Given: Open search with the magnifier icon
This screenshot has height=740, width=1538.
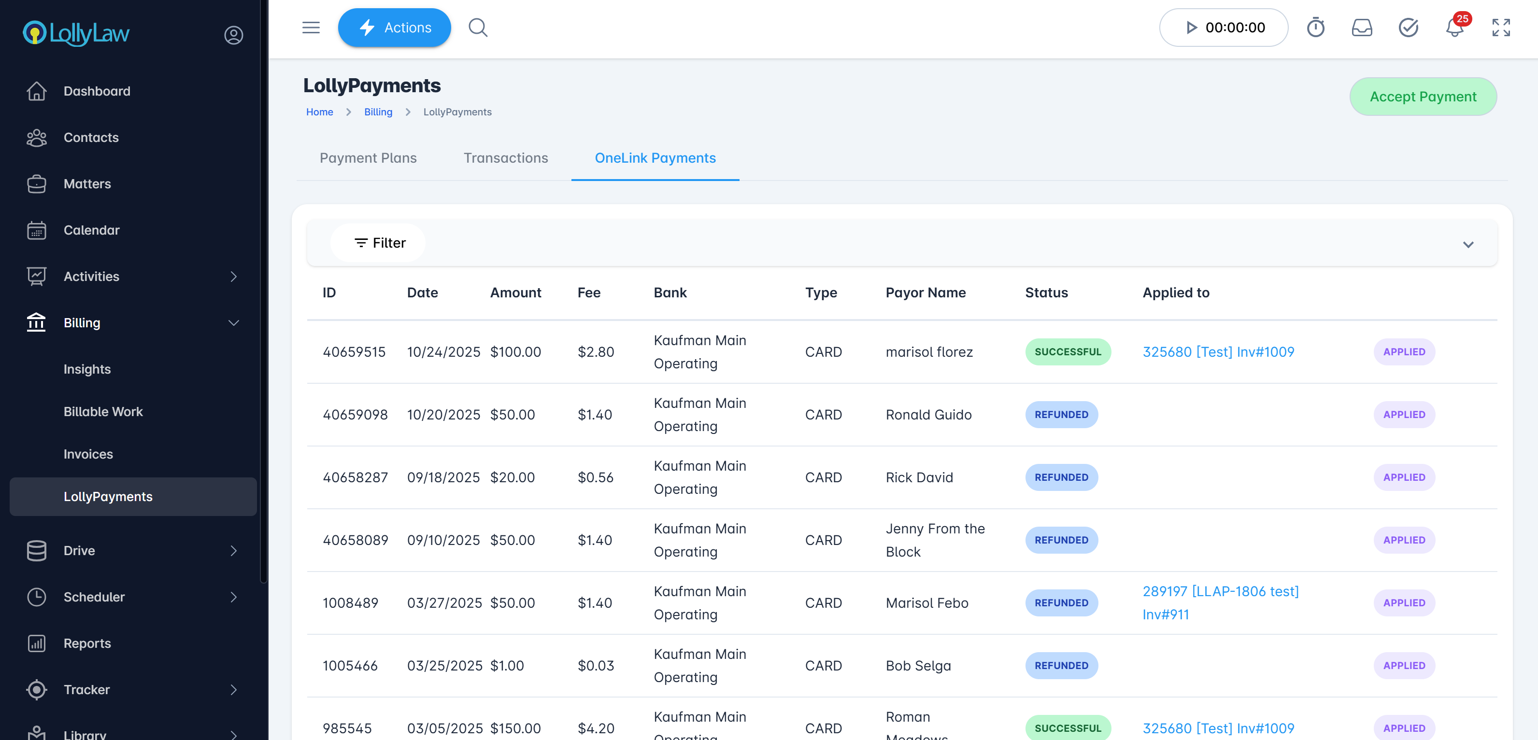Looking at the screenshot, I should [478, 28].
